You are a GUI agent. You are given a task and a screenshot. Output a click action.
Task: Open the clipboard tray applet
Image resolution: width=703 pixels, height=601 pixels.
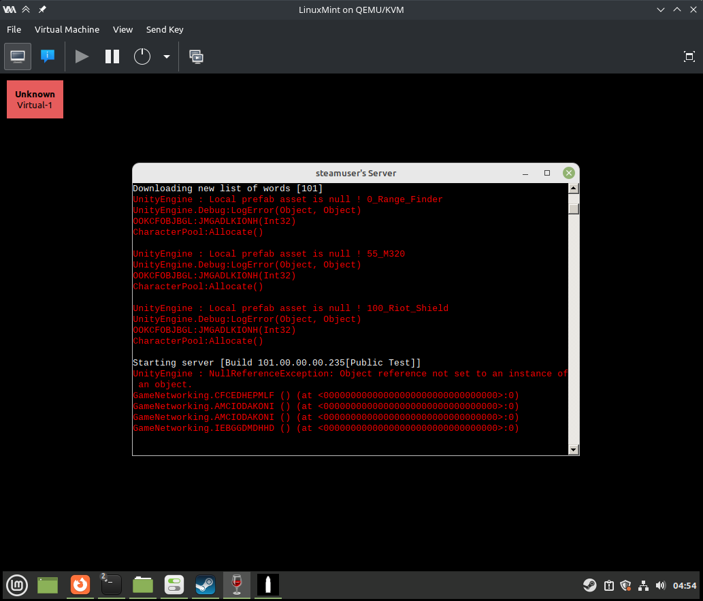pyautogui.click(x=609, y=585)
